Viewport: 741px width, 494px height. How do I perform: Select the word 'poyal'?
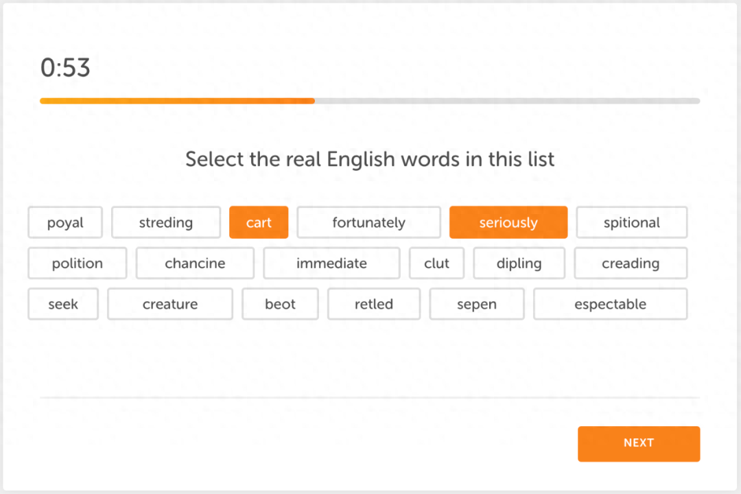tap(65, 222)
